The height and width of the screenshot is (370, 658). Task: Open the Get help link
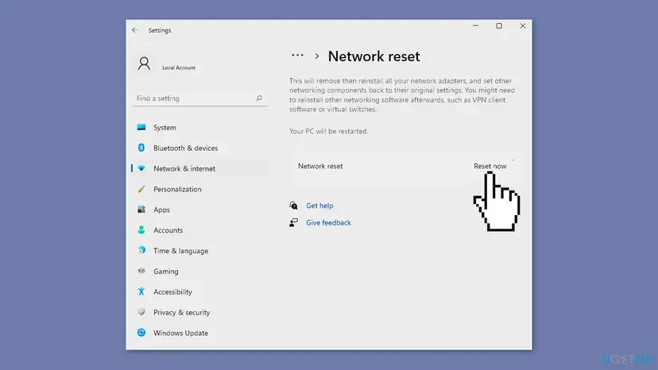point(319,206)
